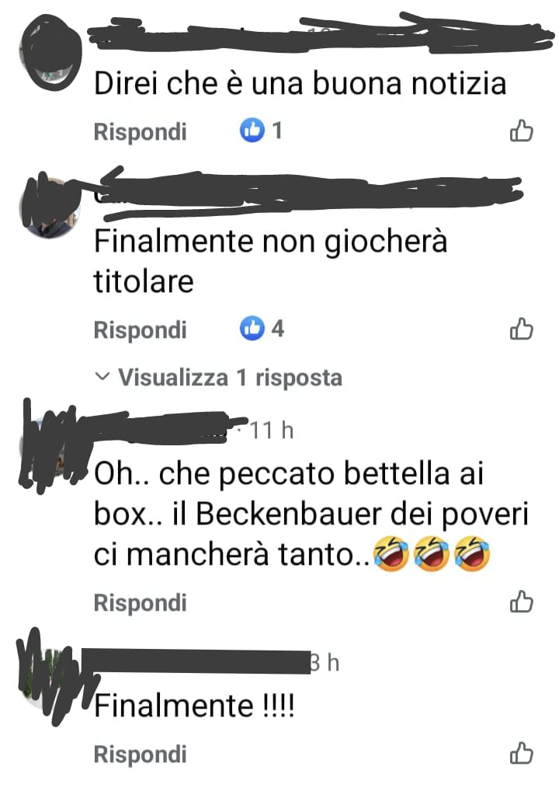The width and height of the screenshot is (559, 809).
Task: Like the 'Direi che è una buona notizia' comment
Action: [x=521, y=131]
